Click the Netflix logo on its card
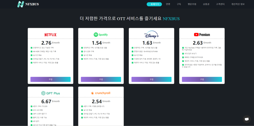 click(50, 35)
